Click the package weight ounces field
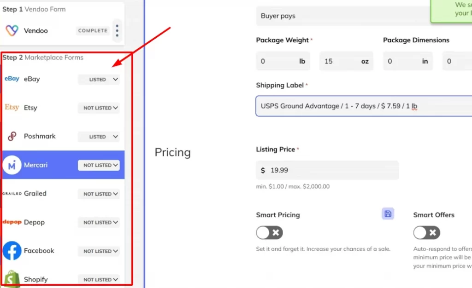 click(x=346, y=61)
